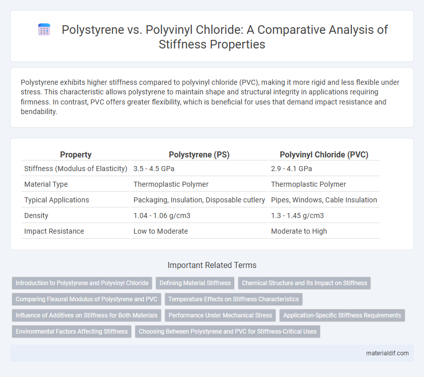424x377 pixels.
Task: Click the Stiffness (Modulus of Elasticity) cell
Action: tap(76, 169)
